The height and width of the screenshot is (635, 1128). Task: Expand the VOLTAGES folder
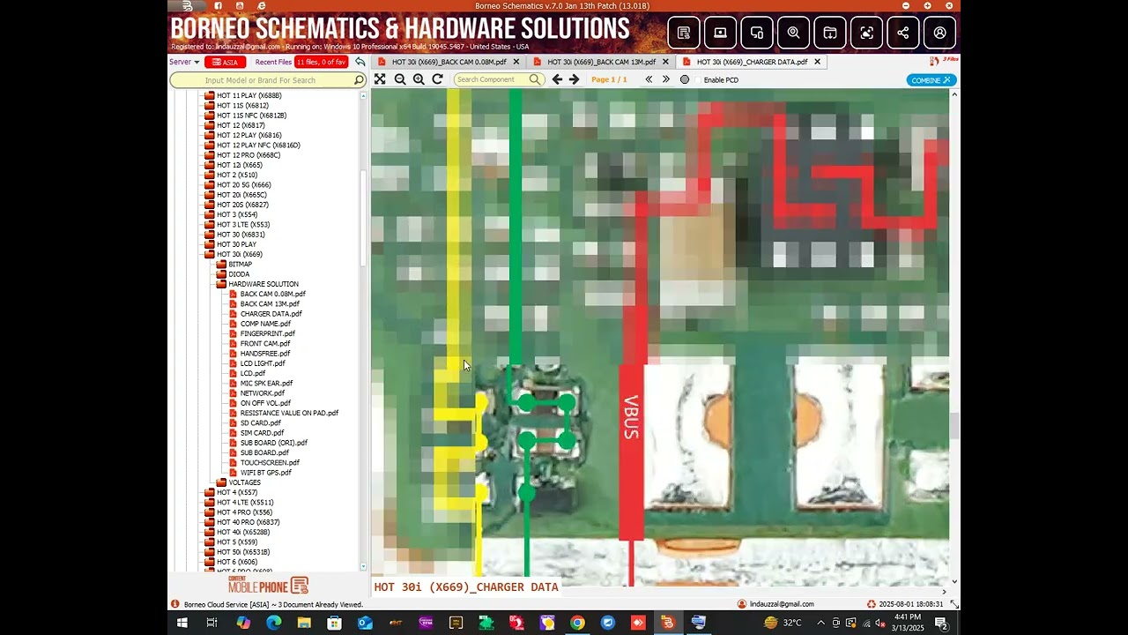[x=221, y=482]
